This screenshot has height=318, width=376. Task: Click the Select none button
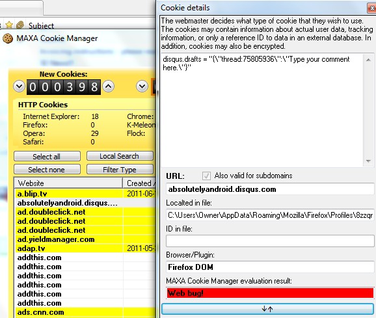(x=47, y=170)
